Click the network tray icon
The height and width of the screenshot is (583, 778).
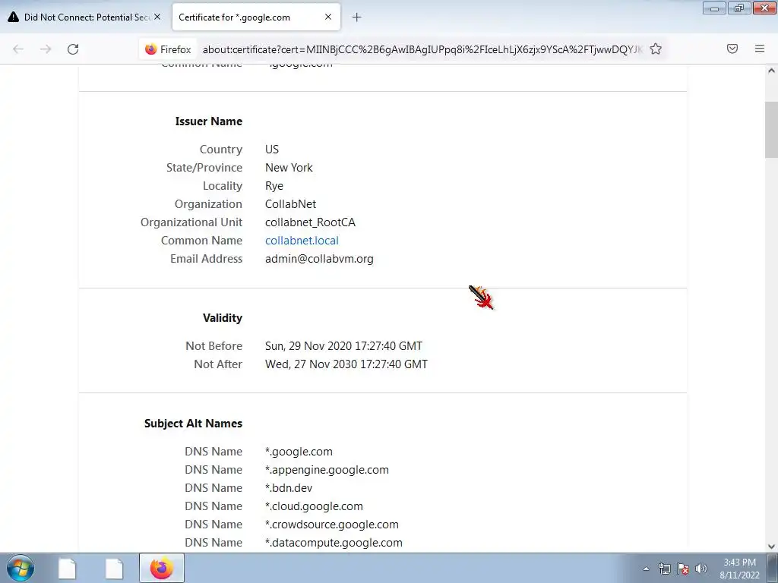[664, 569]
